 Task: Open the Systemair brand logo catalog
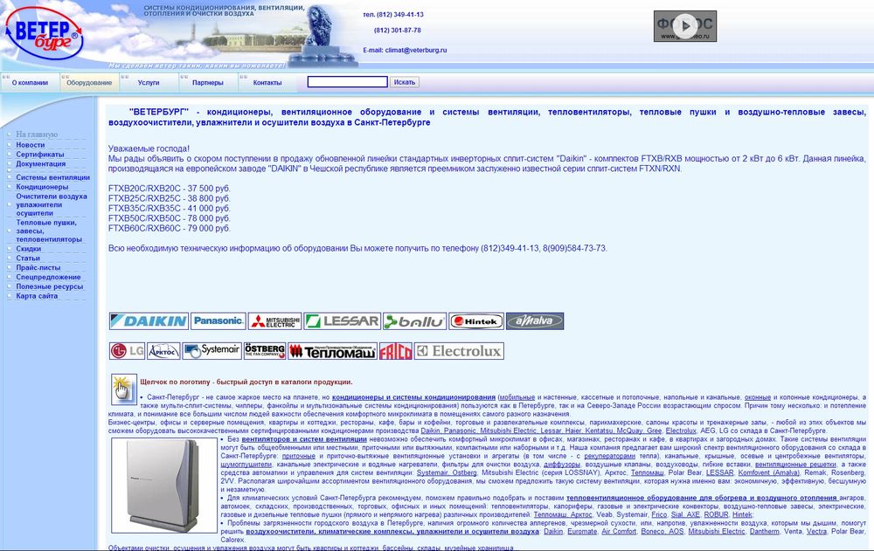pos(212,351)
